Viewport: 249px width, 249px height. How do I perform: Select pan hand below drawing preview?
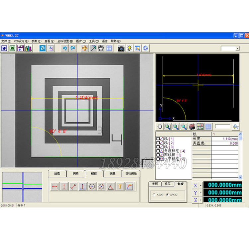(160, 127)
